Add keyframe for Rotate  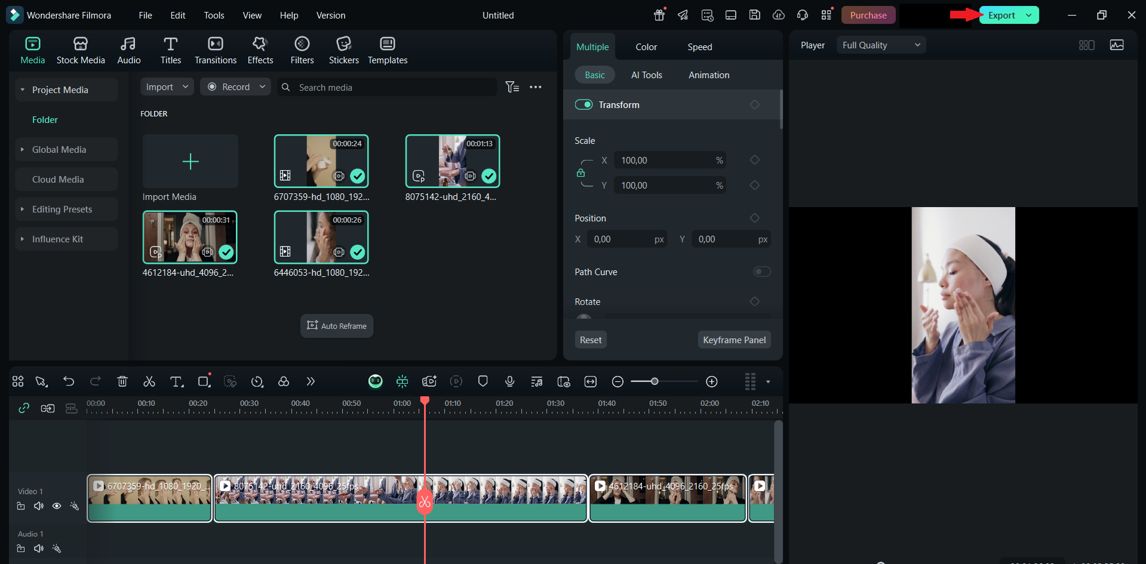[755, 302]
